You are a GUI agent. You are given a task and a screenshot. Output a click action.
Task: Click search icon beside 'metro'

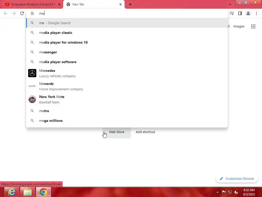(x=32, y=111)
